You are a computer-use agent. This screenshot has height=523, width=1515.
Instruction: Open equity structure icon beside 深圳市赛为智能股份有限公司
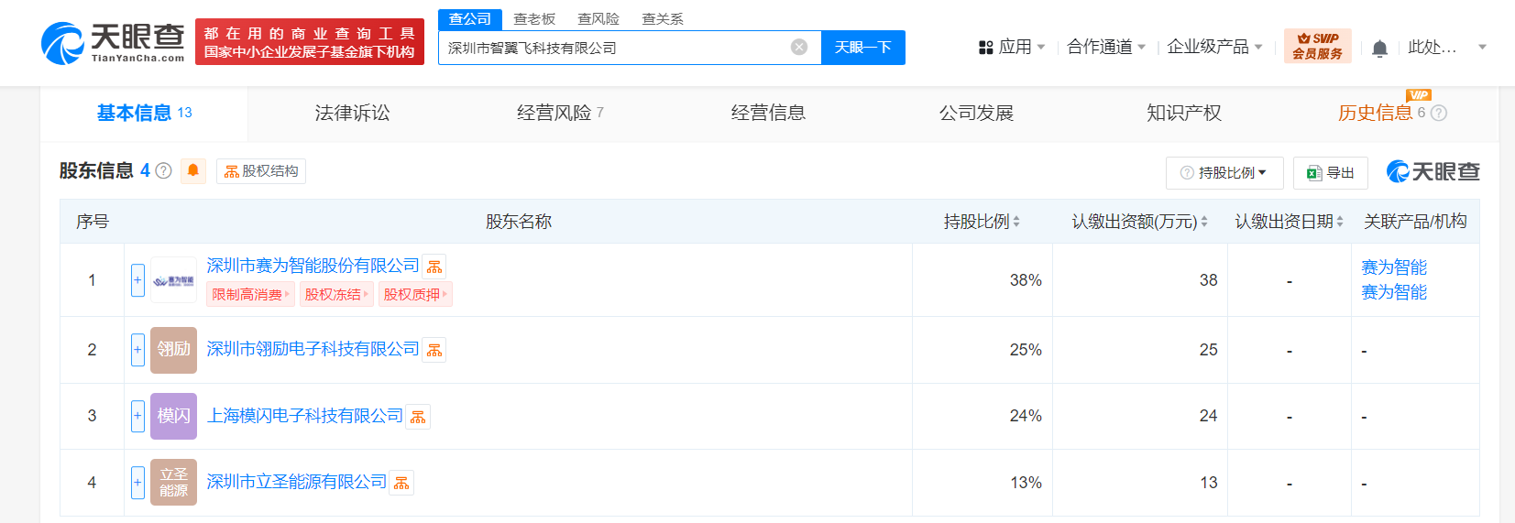click(434, 267)
